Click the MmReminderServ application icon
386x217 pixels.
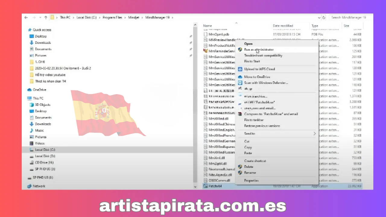pyautogui.click(x=205, y=51)
